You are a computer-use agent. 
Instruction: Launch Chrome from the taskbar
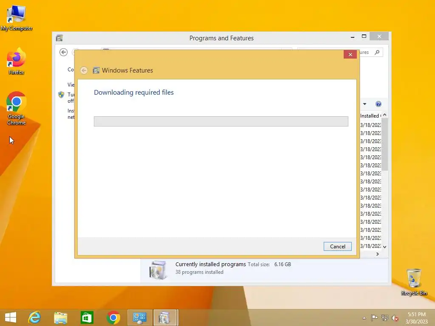coord(113,318)
